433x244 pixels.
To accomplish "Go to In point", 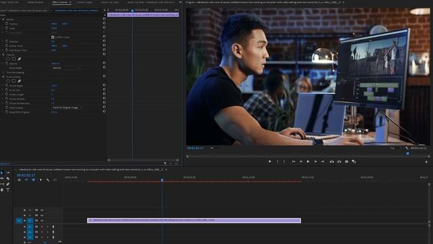I will [294, 161].
